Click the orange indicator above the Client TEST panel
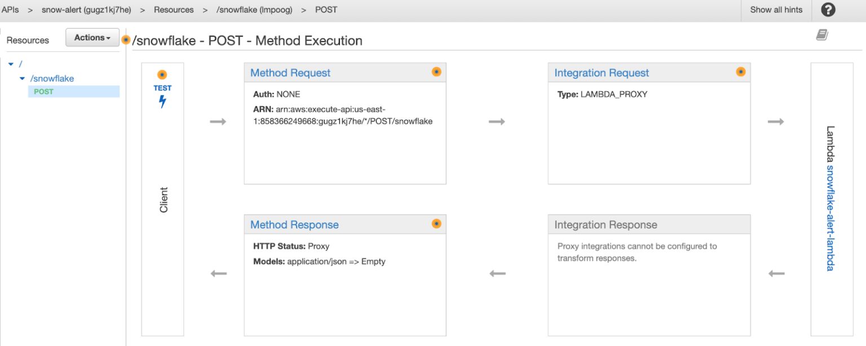Image resolution: width=866 pixels, height=346 pixels. point(162,74)
